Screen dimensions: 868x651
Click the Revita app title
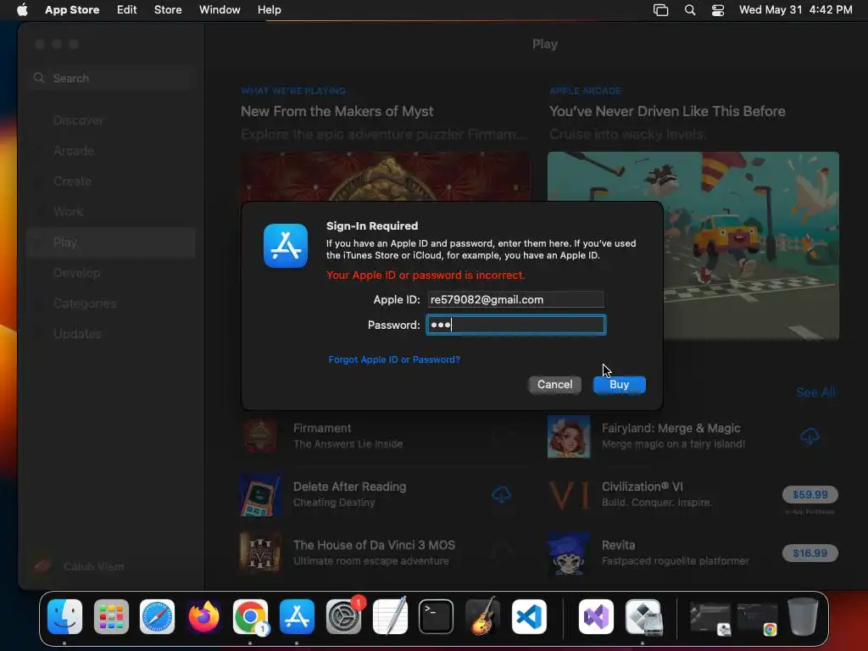click(618, 545)
